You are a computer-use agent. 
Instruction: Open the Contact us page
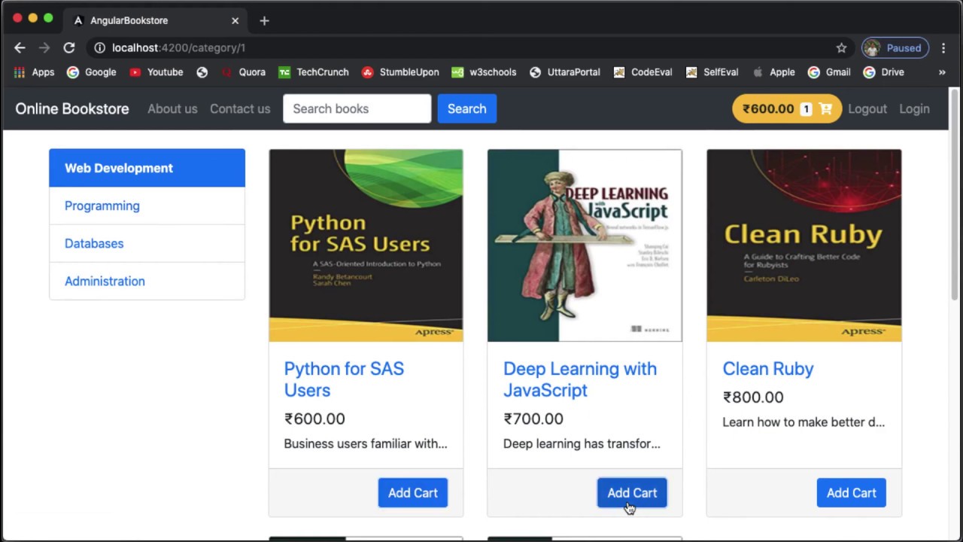point(240,108)
